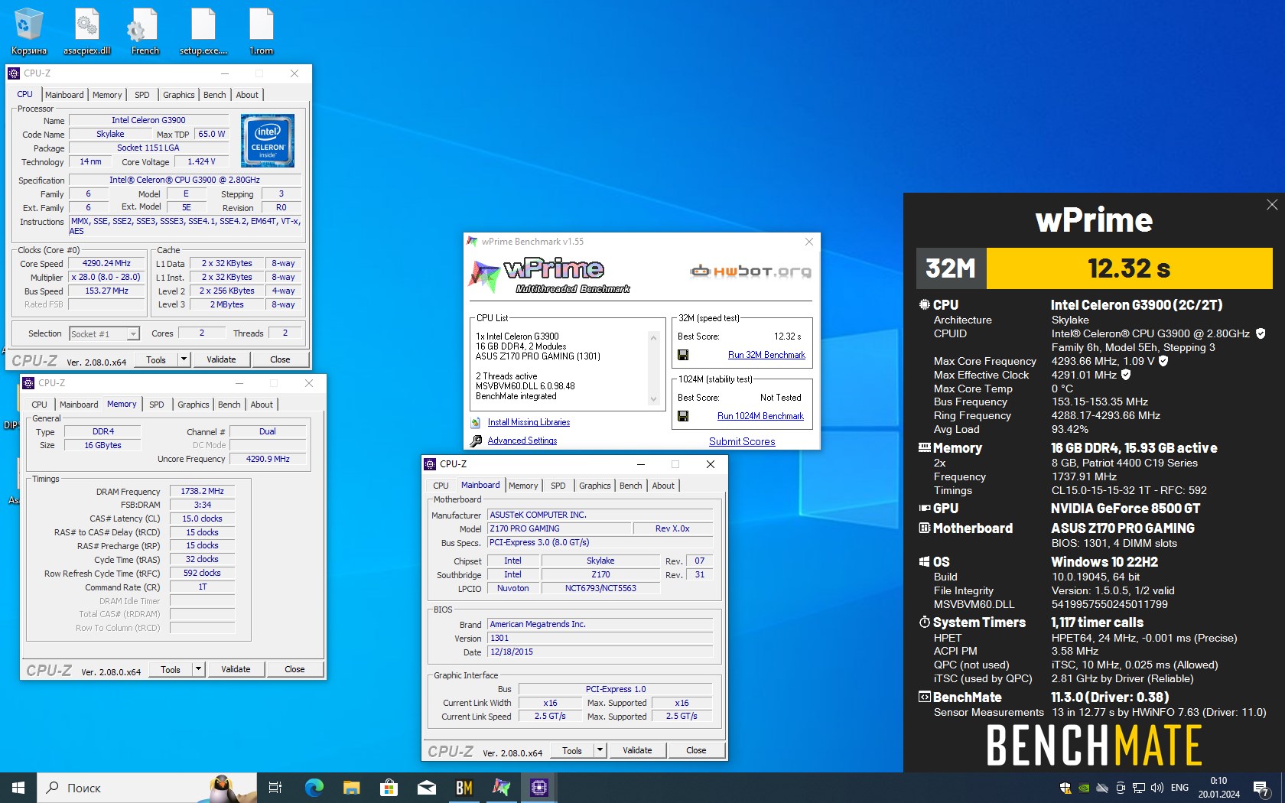Select the setup.exe desktop file icon
This screenshot has width=1285, height=803.
(x=203, y=31)
